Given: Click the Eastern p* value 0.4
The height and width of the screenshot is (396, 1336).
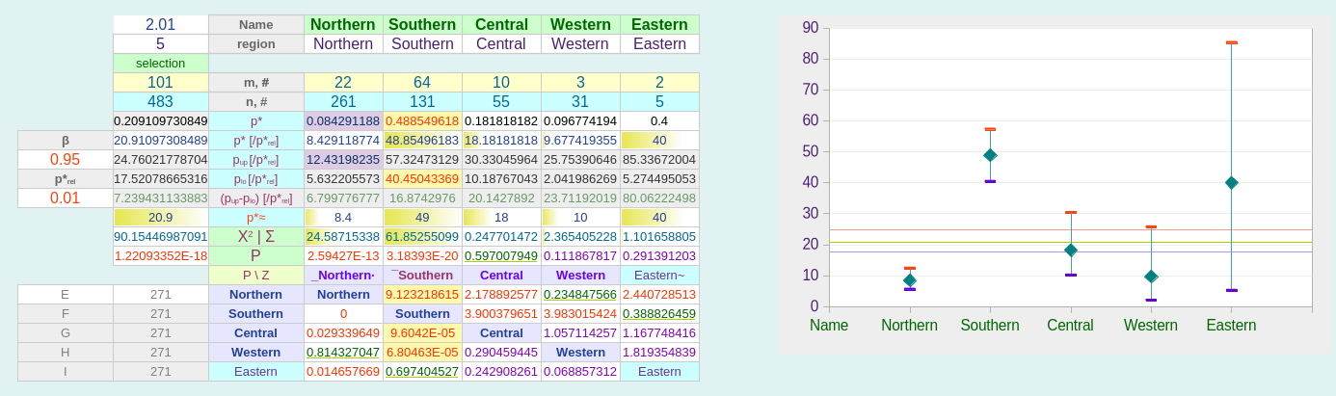Looking at the screenshot, I should point(659,121).
